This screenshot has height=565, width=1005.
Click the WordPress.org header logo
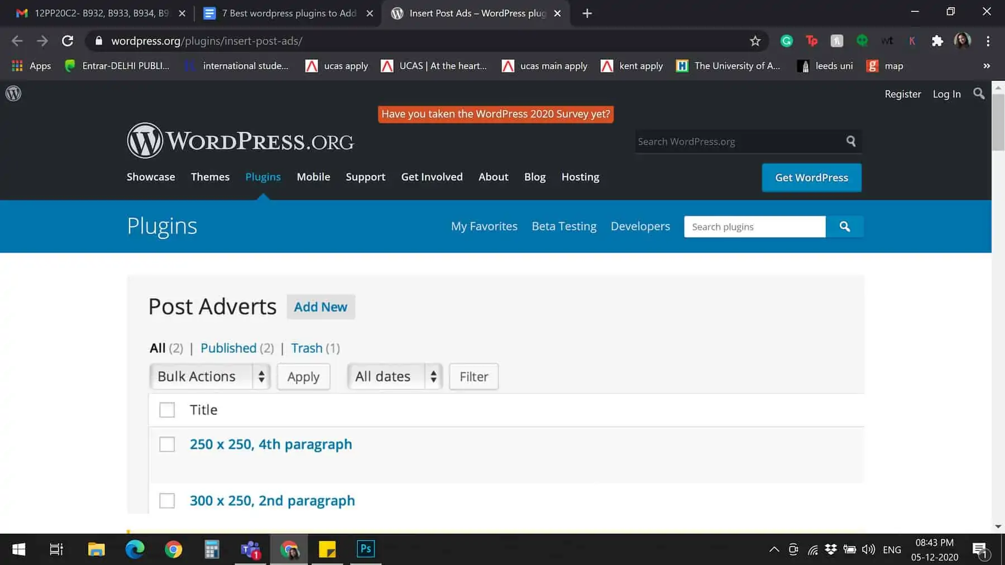241,141
